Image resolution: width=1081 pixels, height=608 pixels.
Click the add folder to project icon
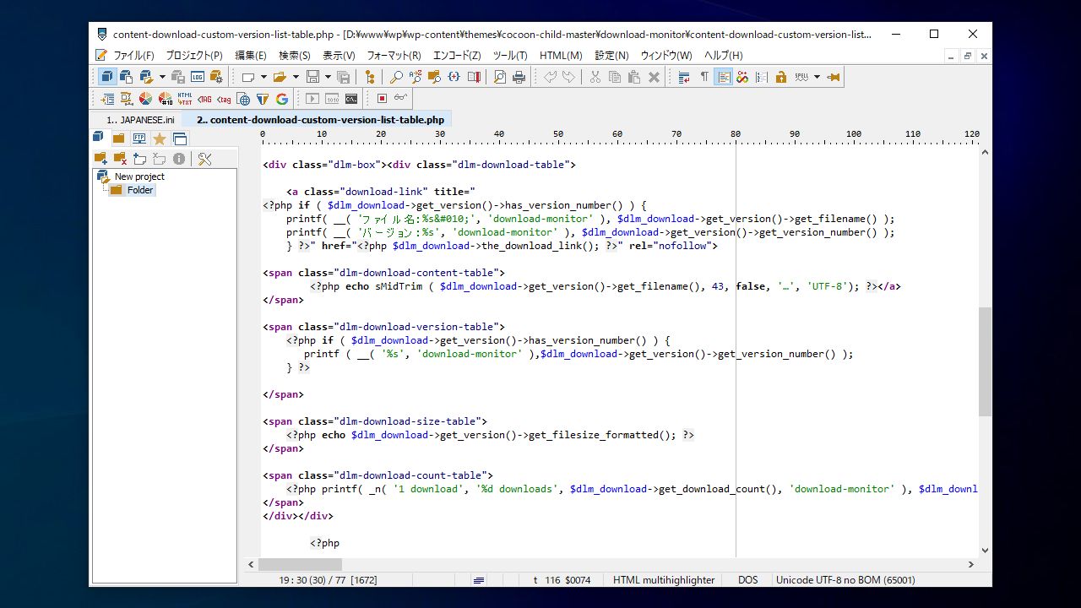pyautogui.click(x=100, y=159)
